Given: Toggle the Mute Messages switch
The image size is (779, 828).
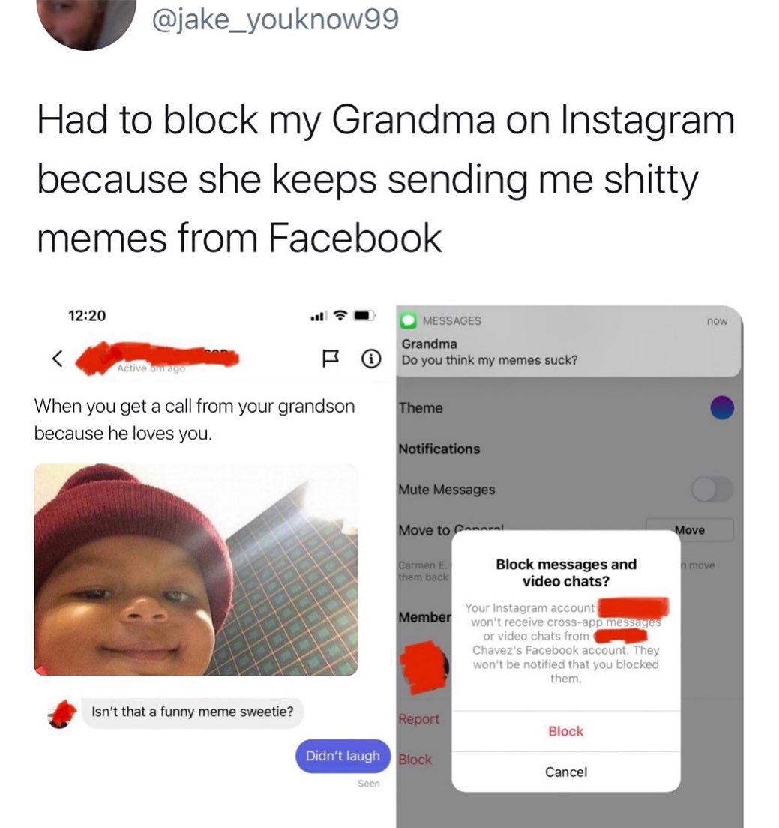Looking at the screenshot, I should pyautogui.click(x=712, y=490).
